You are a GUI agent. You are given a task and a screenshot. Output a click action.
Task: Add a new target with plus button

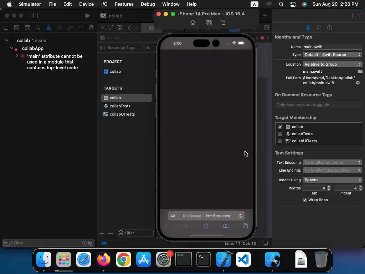[x=102, y=233]
